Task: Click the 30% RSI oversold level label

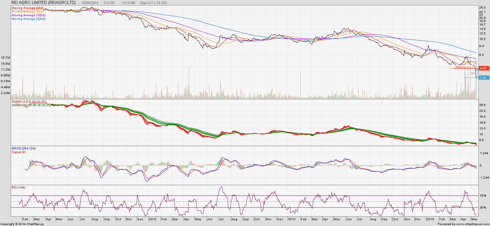Action: (x=483, y=208)
